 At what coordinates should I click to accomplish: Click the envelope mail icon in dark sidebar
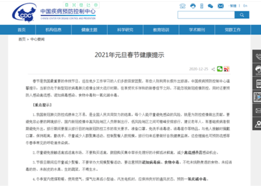pyautogui.click(x=258, y=111)
